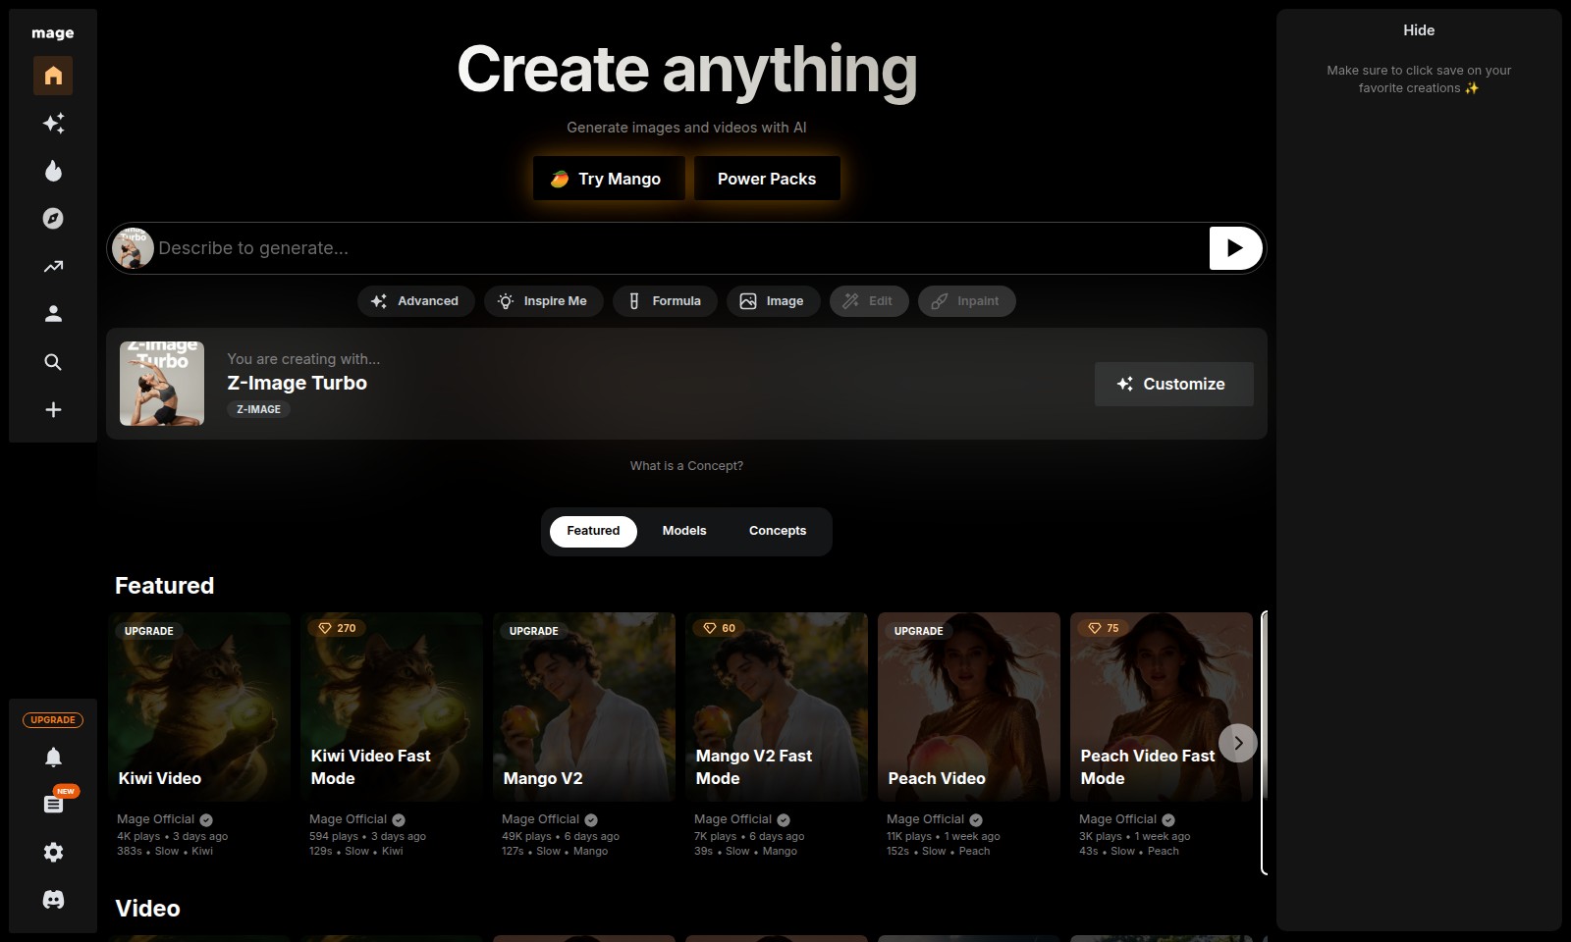Click the UPGRADE badge on Mango V2
1571x942 pixels.
coord(534,631)
